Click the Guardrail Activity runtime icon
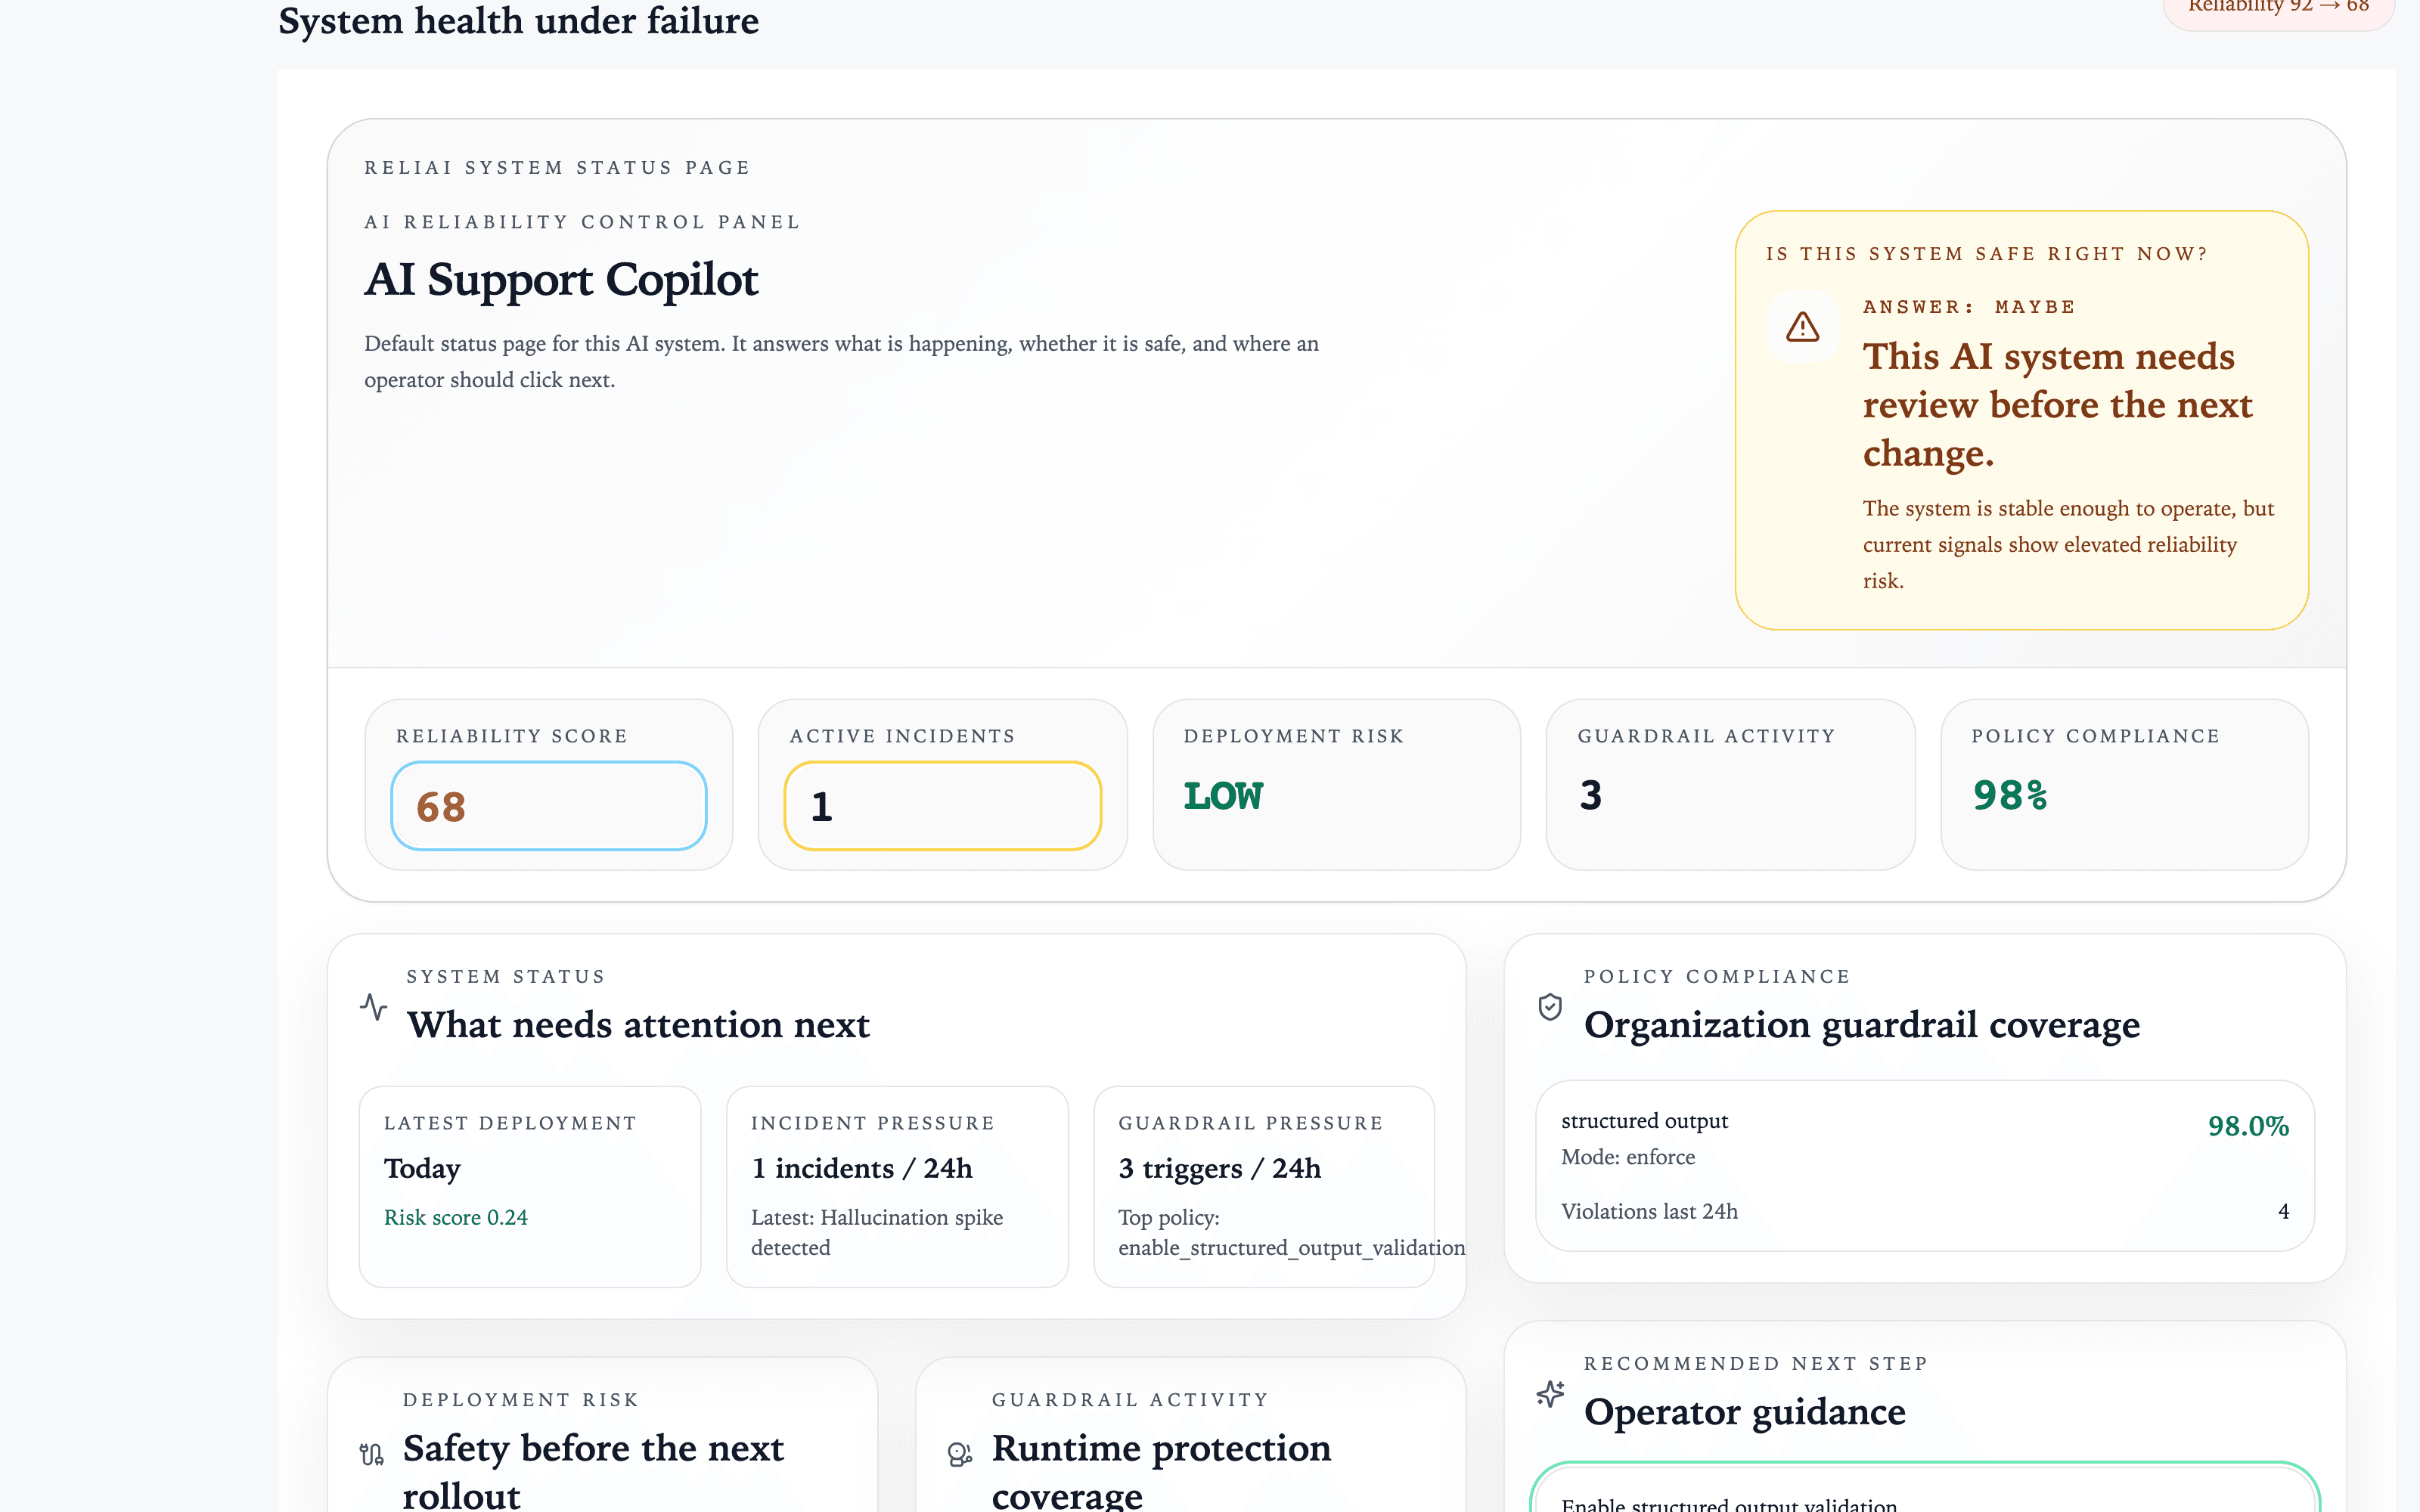Screen dimensions: 2420x1512 tap(959, 1454)
